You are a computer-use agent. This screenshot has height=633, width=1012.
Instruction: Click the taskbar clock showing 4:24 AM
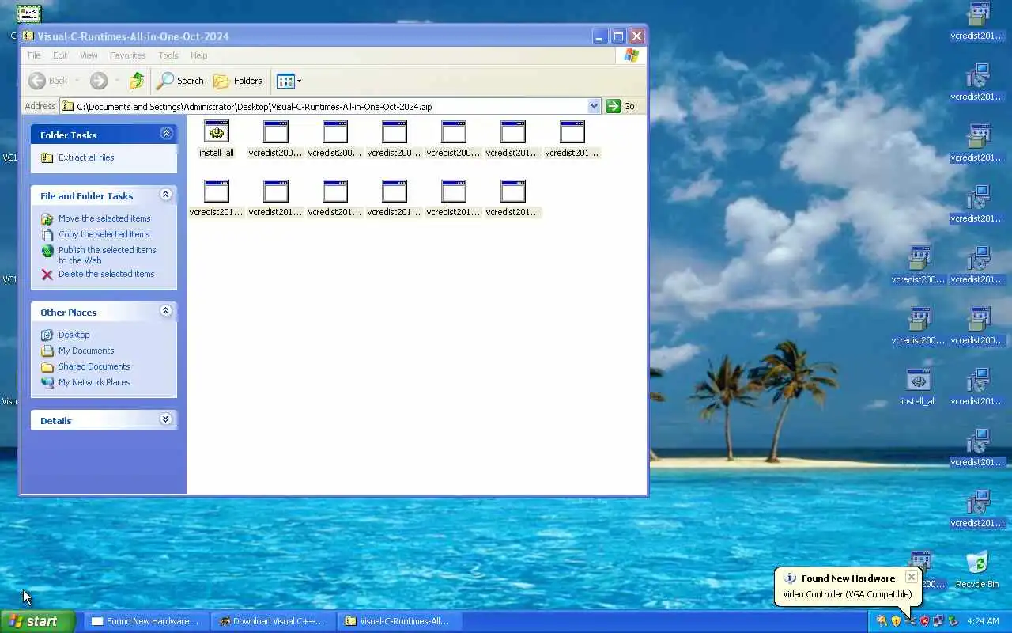point(983,621)
